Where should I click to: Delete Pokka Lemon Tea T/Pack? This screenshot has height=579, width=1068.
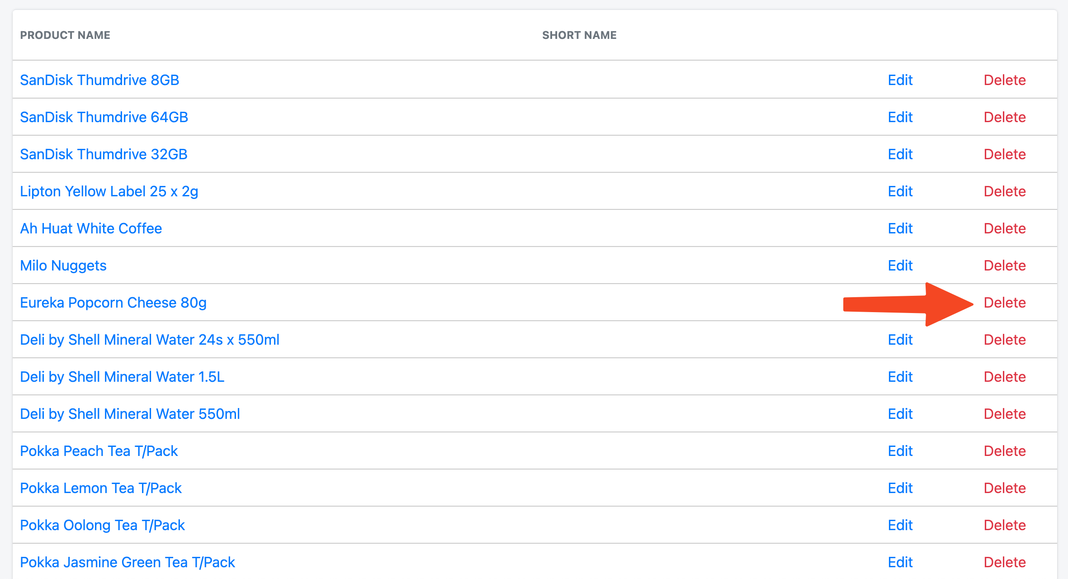click(x=1005, y=488)
